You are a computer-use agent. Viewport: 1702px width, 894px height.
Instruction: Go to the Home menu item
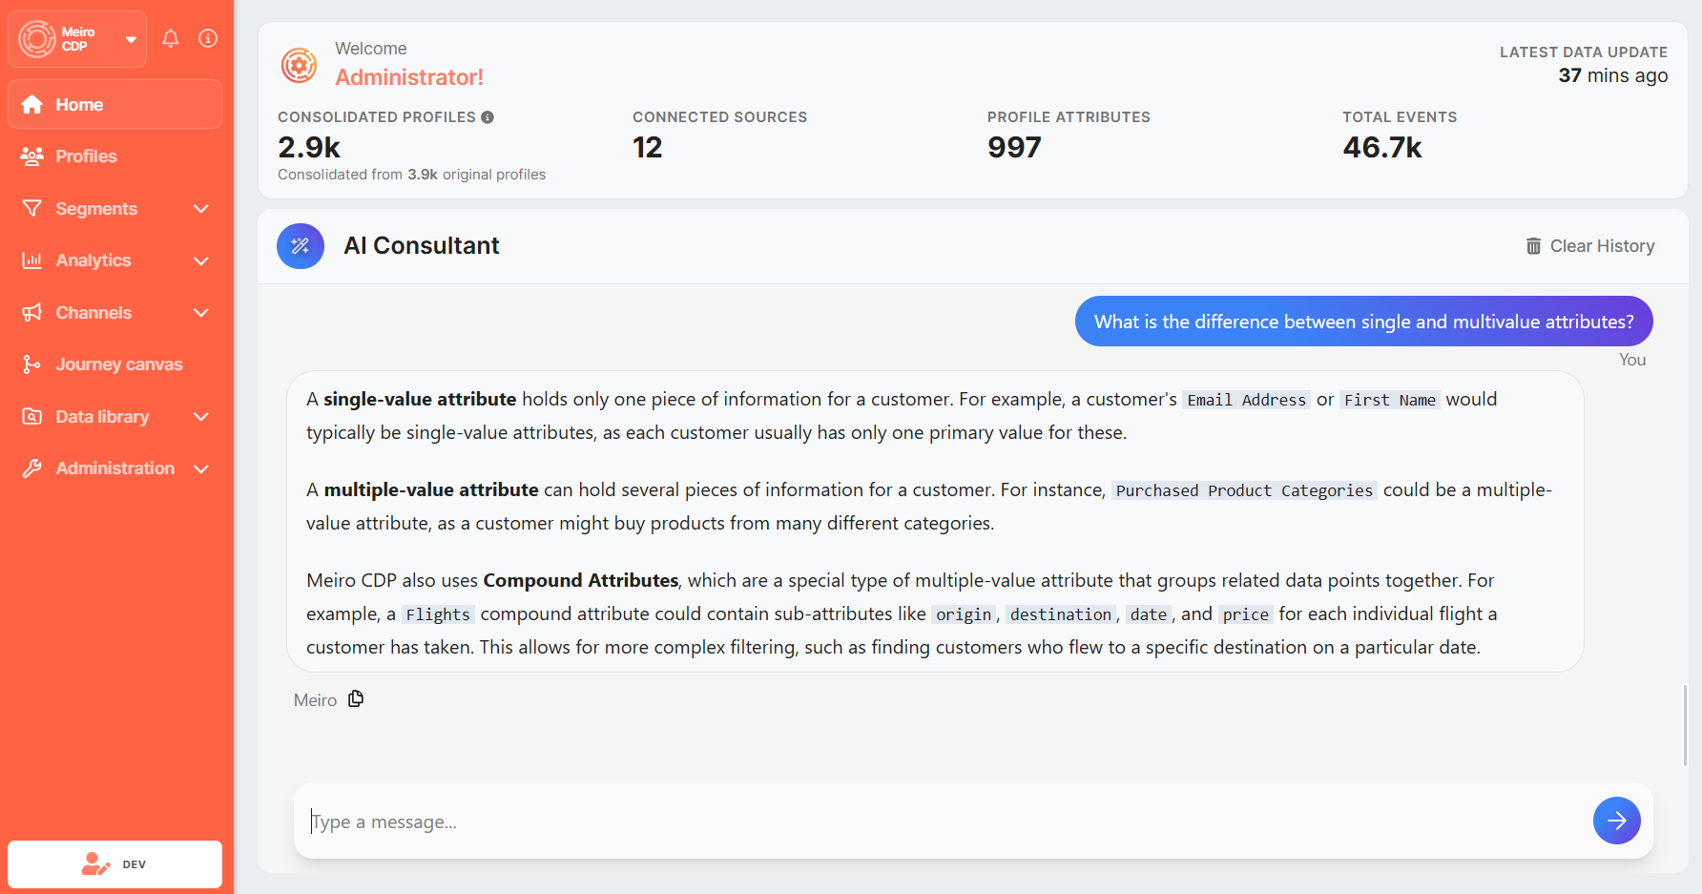click(x=79, y=105)
